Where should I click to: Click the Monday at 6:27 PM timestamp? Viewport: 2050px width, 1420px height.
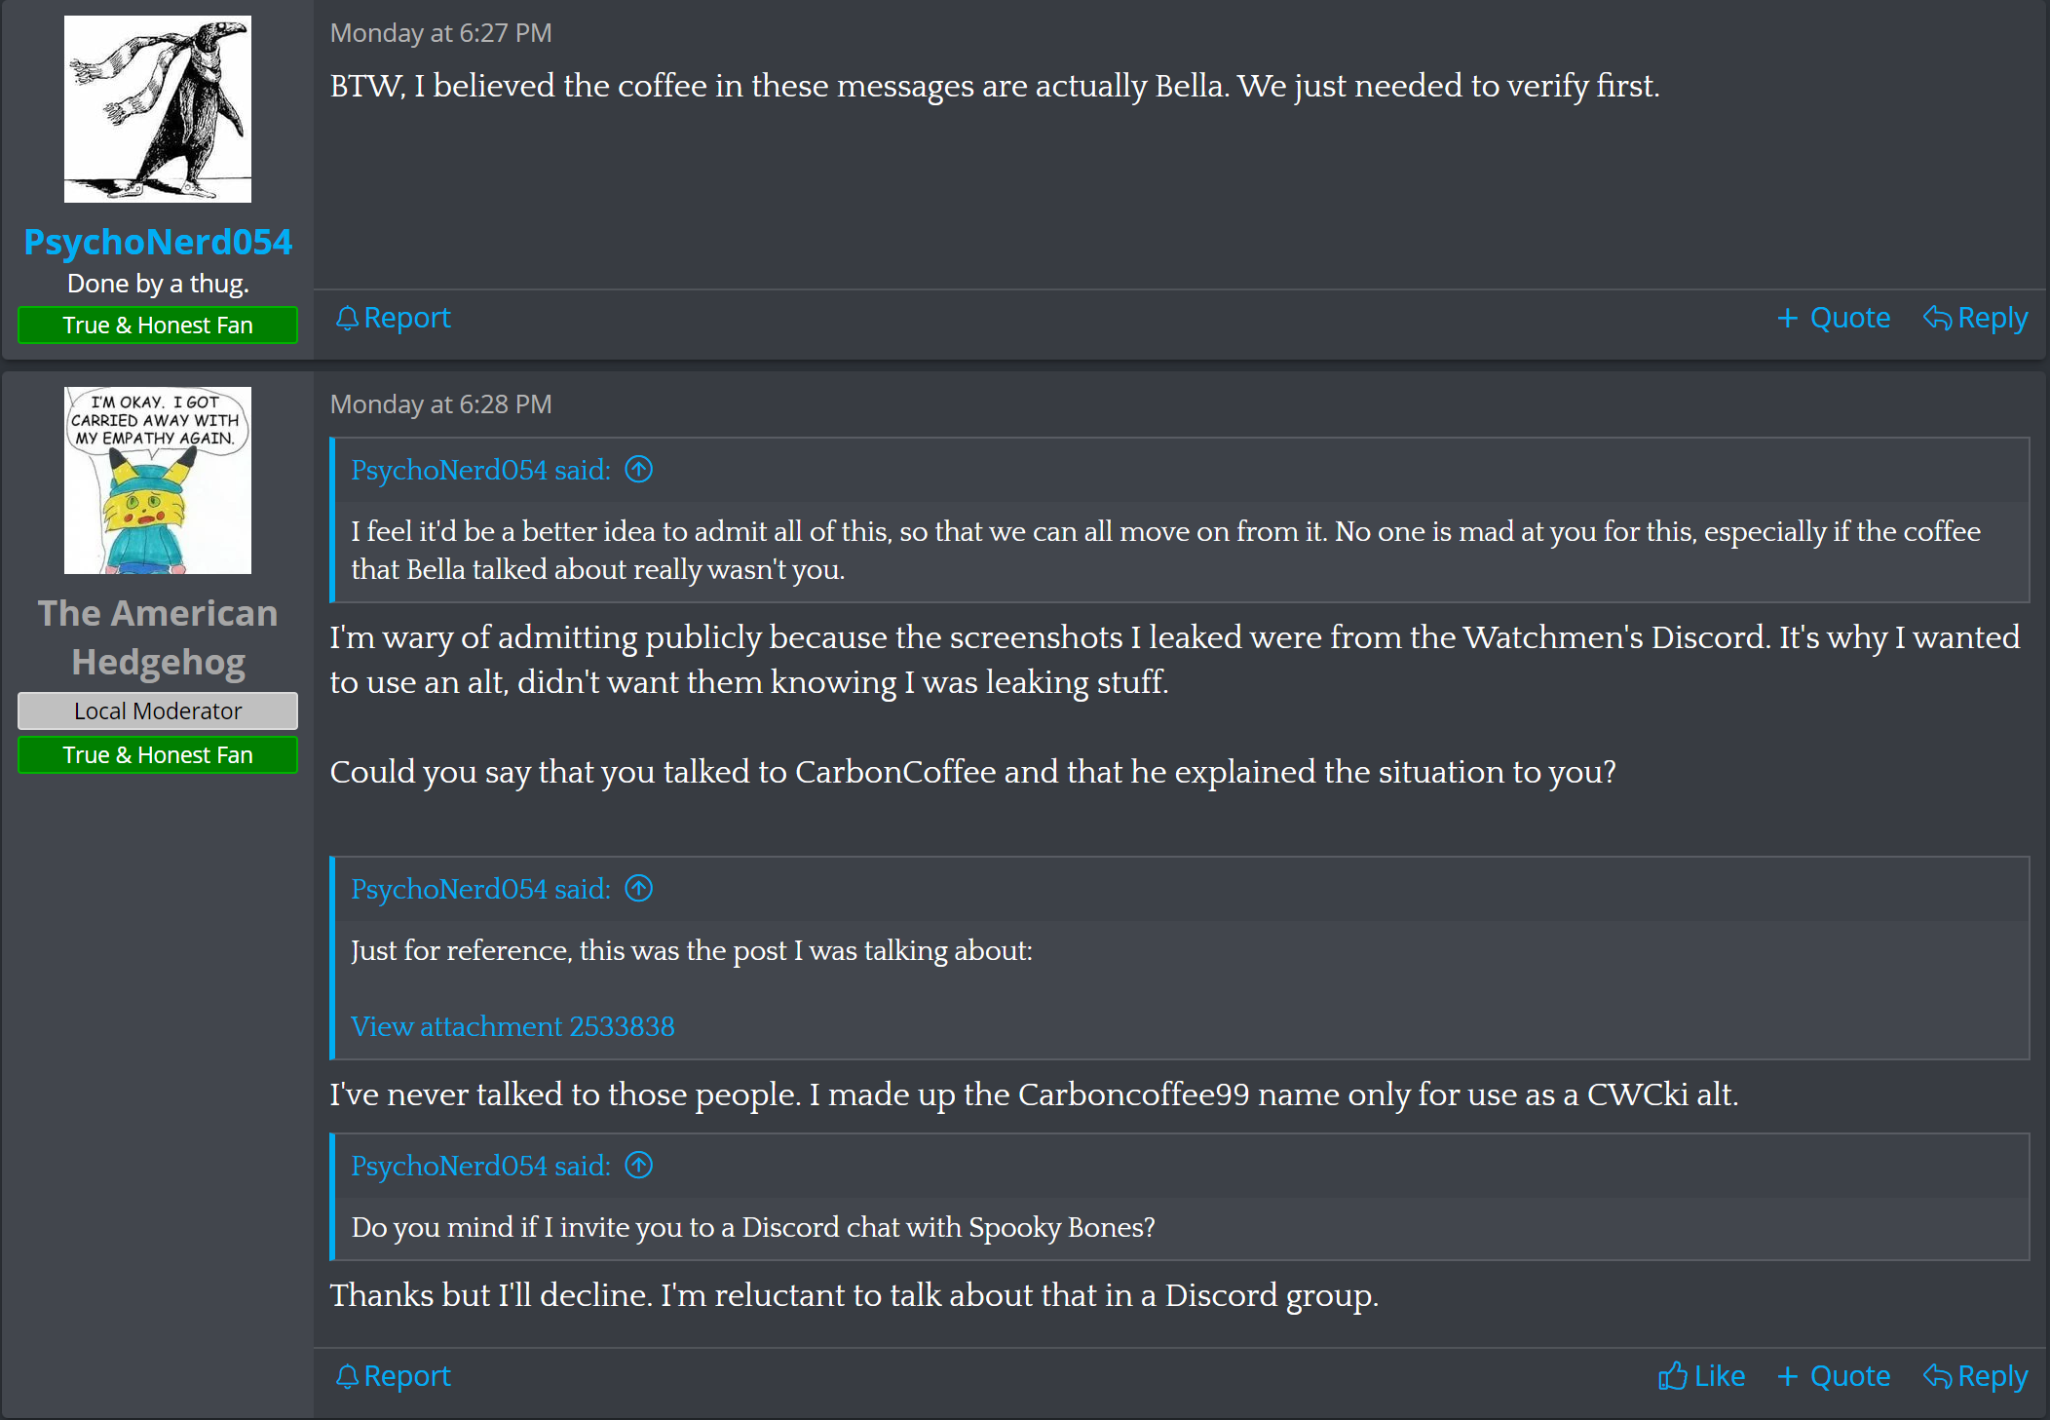(440, 33)
